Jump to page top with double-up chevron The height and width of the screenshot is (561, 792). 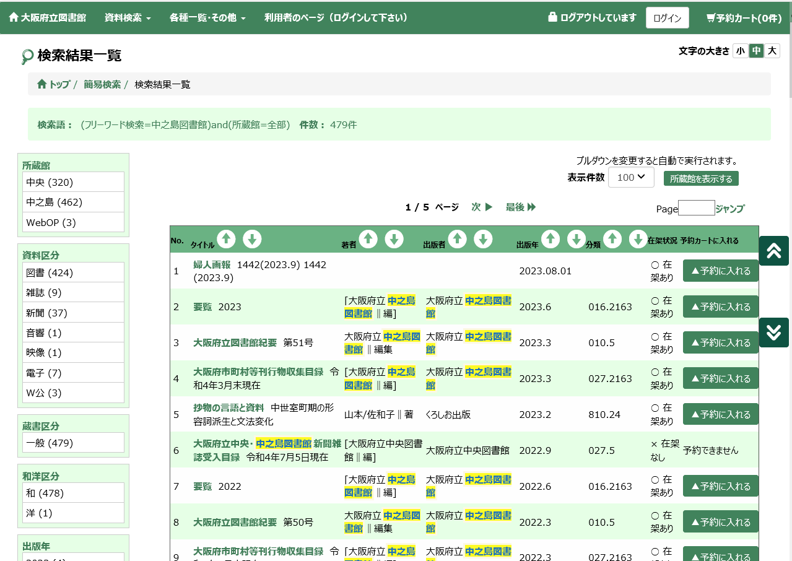click(x=774, y=251)
